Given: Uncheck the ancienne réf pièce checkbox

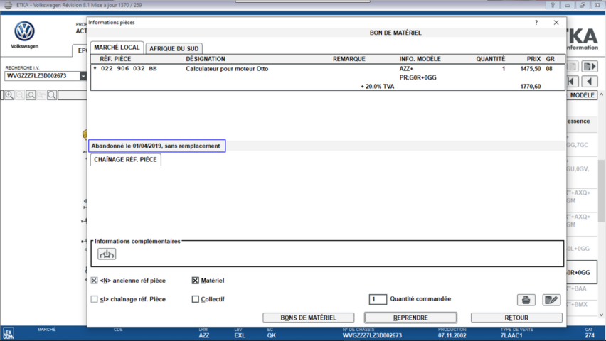Looking at the screenshot, I should [x=95, y=281].
